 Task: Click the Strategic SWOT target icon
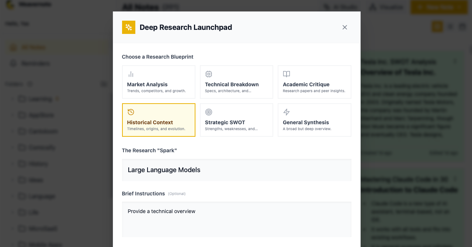(209, 112)
